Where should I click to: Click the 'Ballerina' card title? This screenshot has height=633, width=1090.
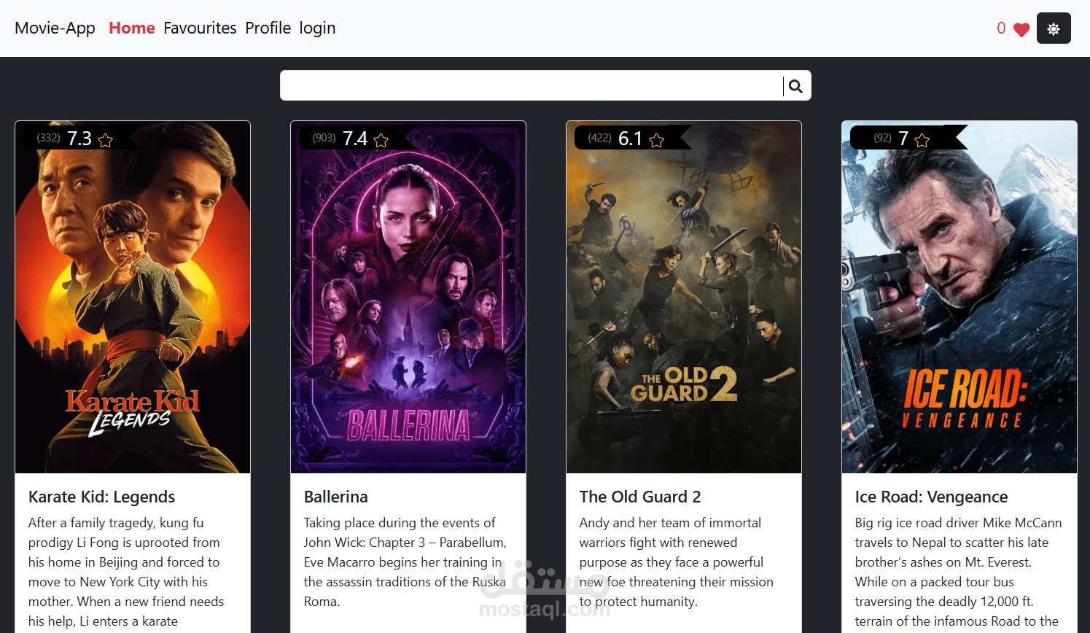pyautogui.click(x=336, y=497)
